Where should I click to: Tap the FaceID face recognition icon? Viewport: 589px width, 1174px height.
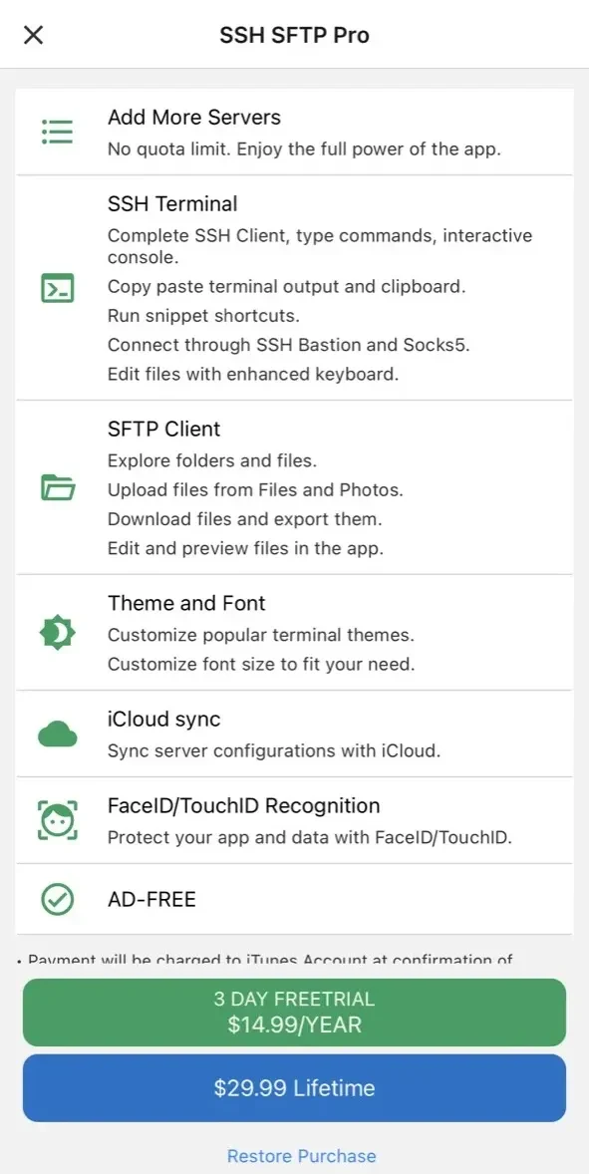(57, 820)
